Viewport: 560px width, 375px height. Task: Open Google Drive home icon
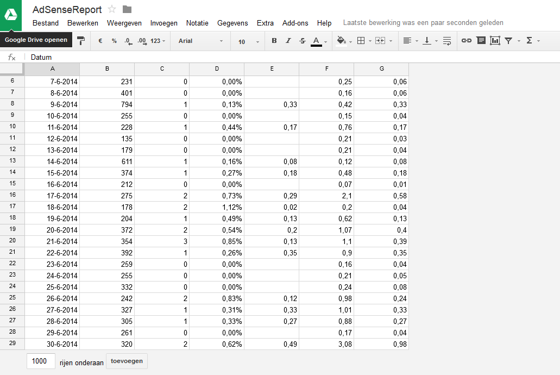tap(11, 15)
